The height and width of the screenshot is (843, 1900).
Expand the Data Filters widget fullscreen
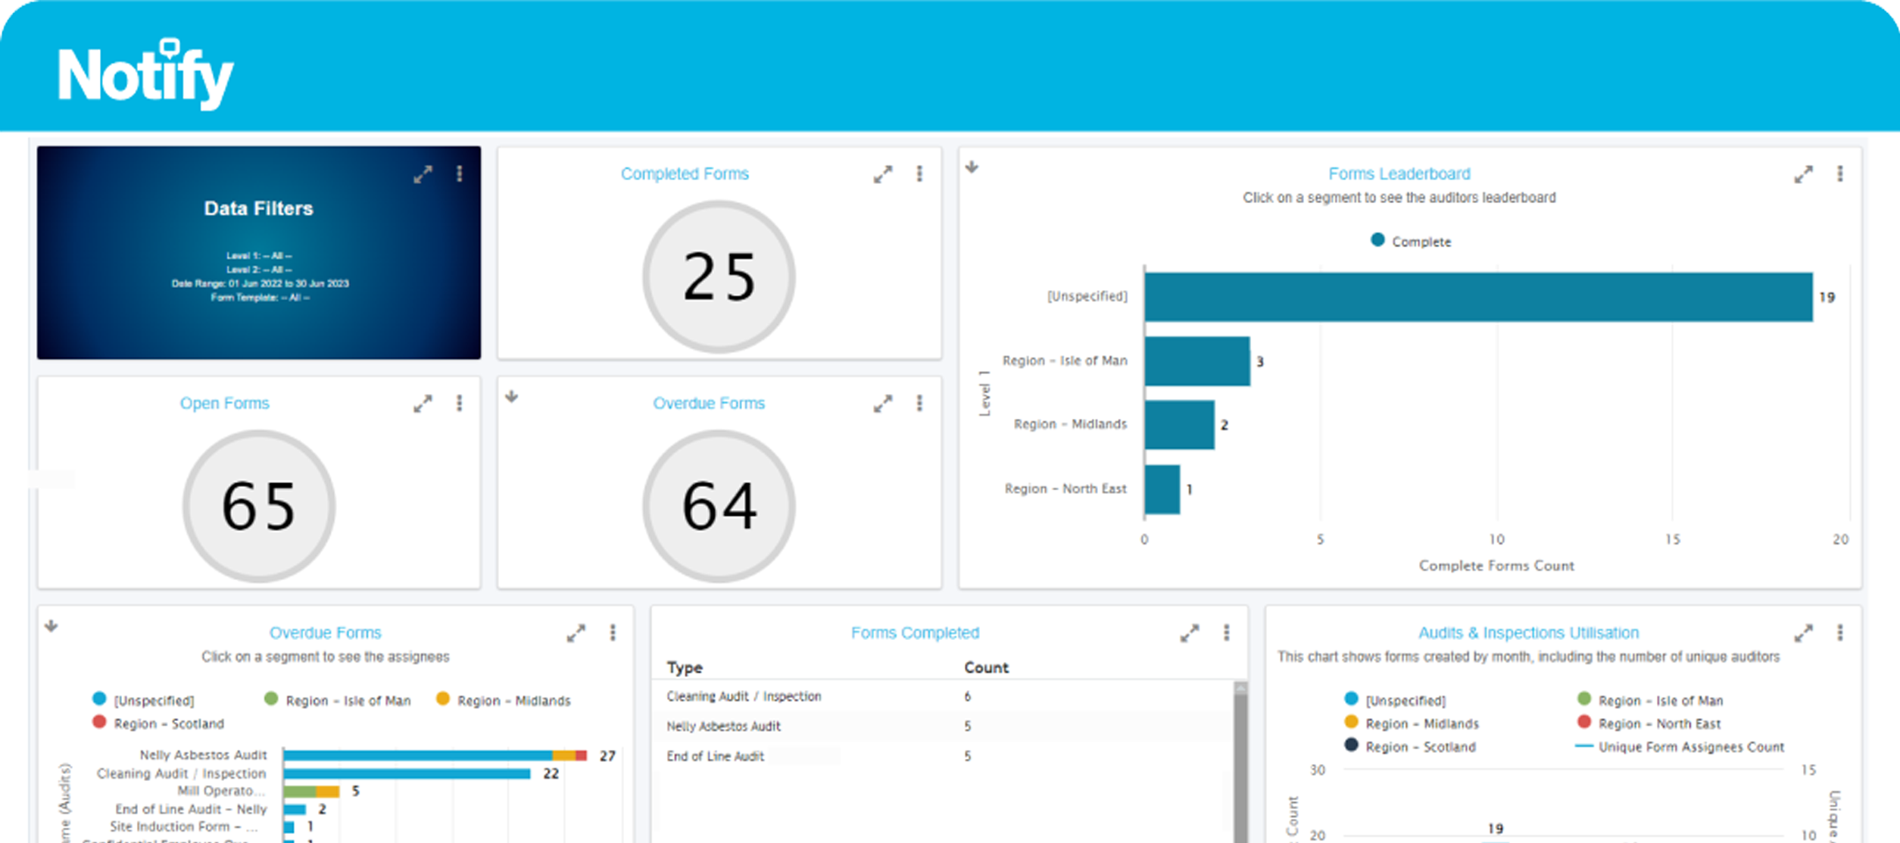(x=423, y=174)
